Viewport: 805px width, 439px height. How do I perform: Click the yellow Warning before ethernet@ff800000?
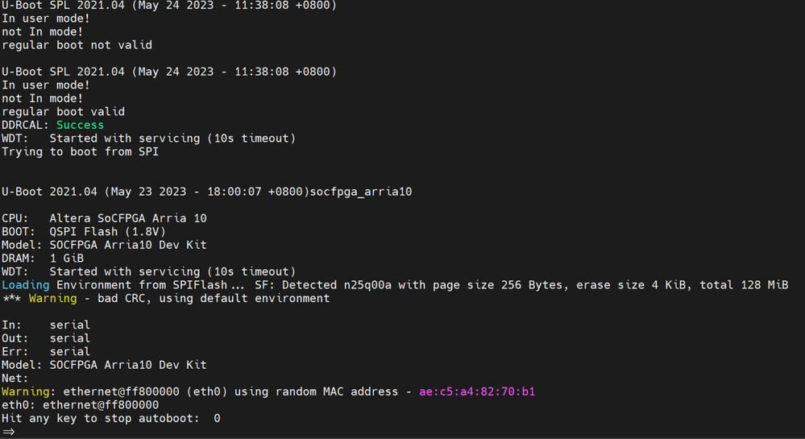(28, 391)
